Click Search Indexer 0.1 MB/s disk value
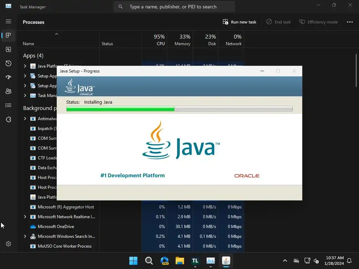359x269 pixels. 208,236
